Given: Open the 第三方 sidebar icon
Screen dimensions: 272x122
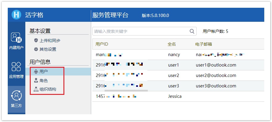Looking at the screenshot, I should 16,95.
